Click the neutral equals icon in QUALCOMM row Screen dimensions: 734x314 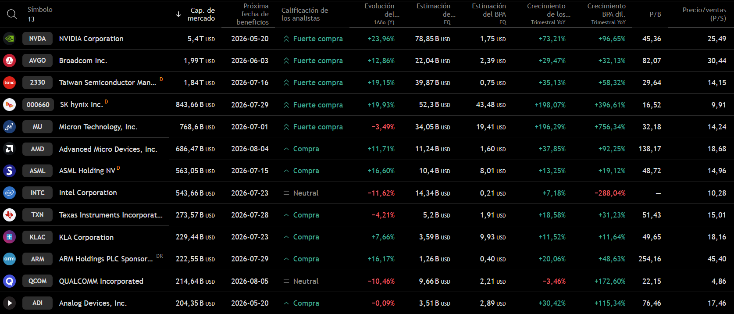pos(286,281)
